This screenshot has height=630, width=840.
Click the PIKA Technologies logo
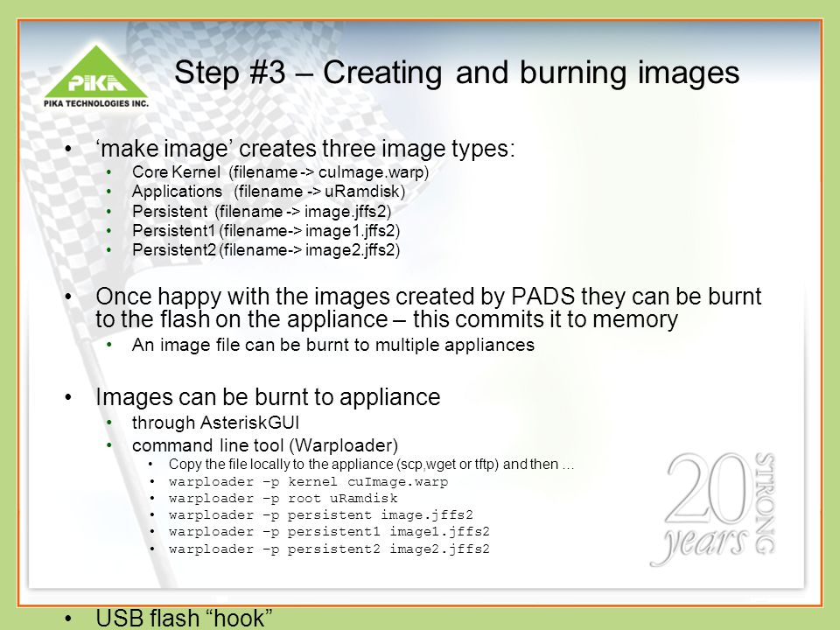(x=96, y=76)
